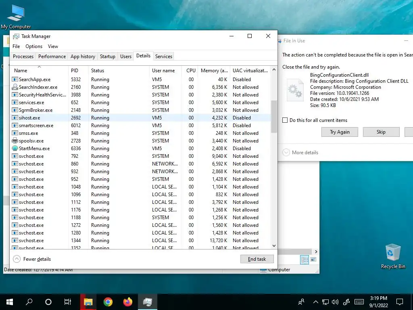Collapse with Fewer details

pyautogui.click(x=32, y=259)
